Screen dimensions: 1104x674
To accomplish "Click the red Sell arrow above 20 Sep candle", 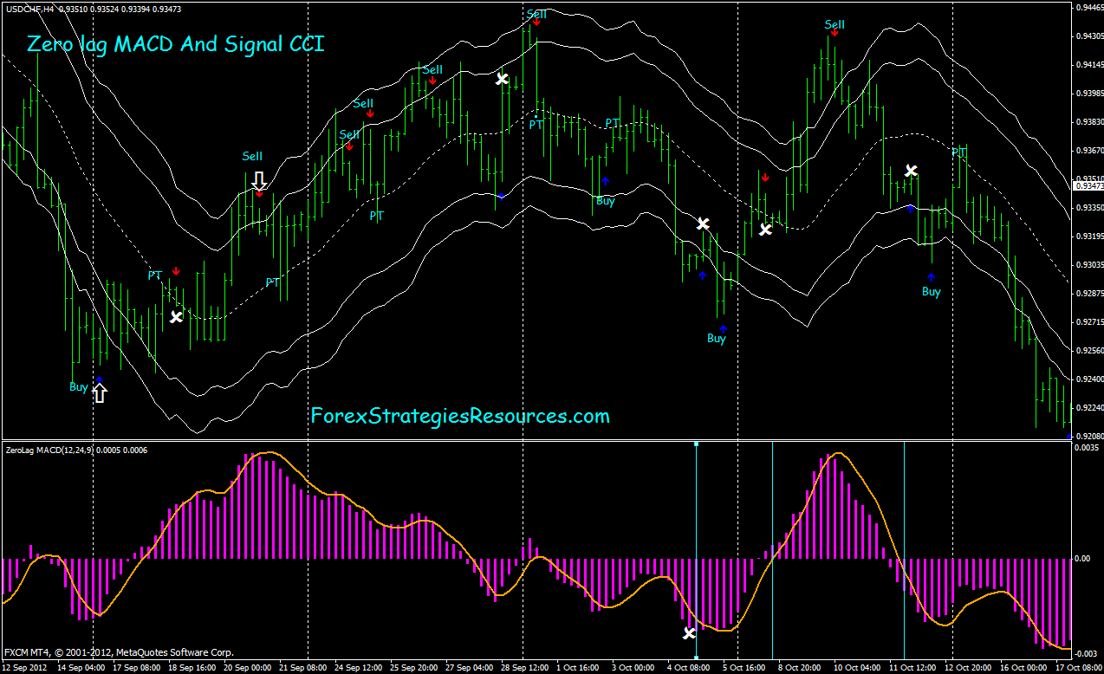I will (x=259, y=194).
